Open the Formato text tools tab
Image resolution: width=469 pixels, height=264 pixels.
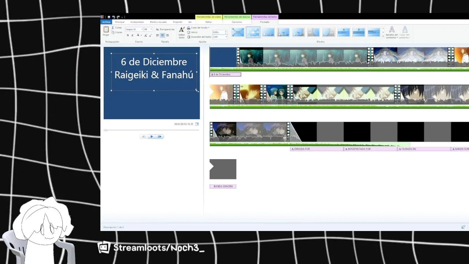coord(265,22)
